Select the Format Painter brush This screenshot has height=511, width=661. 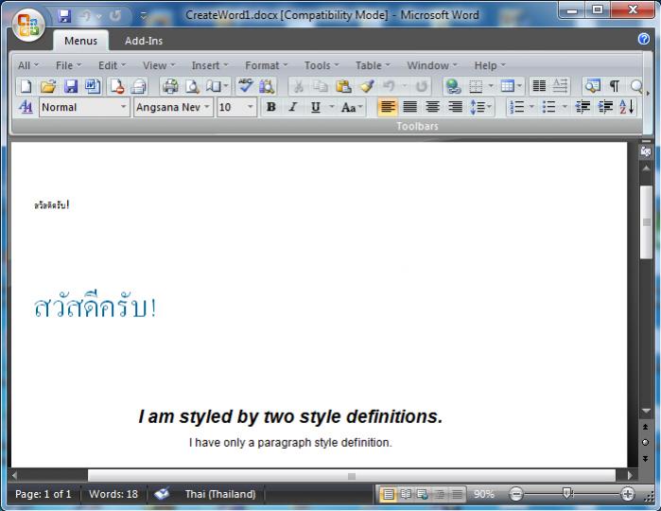(x=366, y=86)
